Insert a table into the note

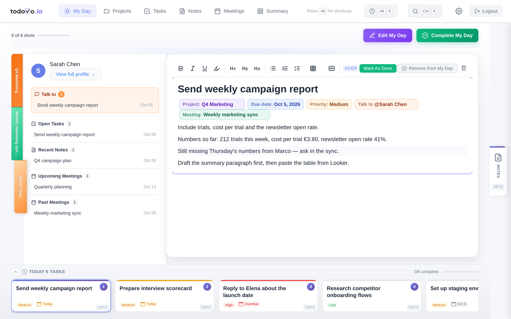click(313, 68)
